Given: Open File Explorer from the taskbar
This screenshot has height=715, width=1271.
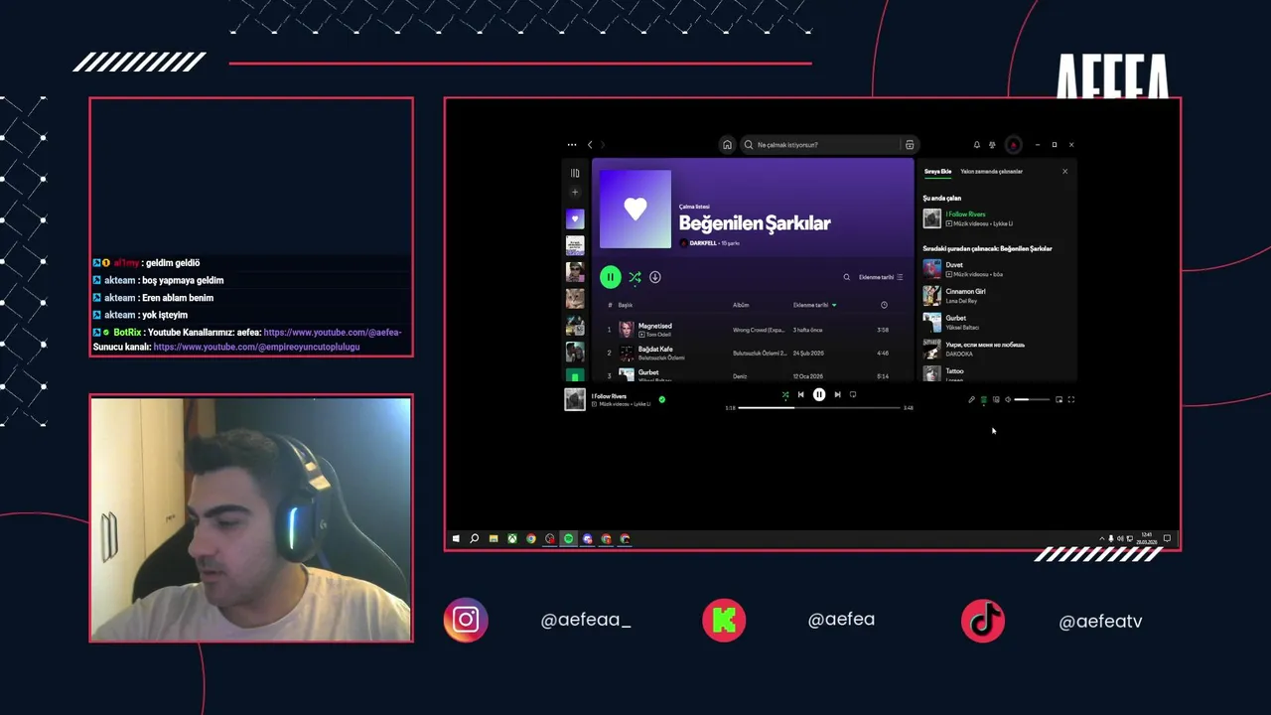Looking at the screenshot, I should 494,538.
